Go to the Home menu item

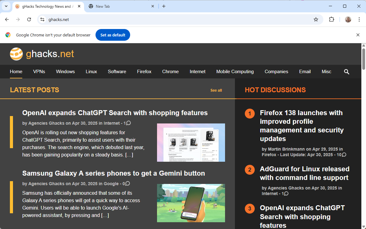pyautogui.click(x=16, y=72)
